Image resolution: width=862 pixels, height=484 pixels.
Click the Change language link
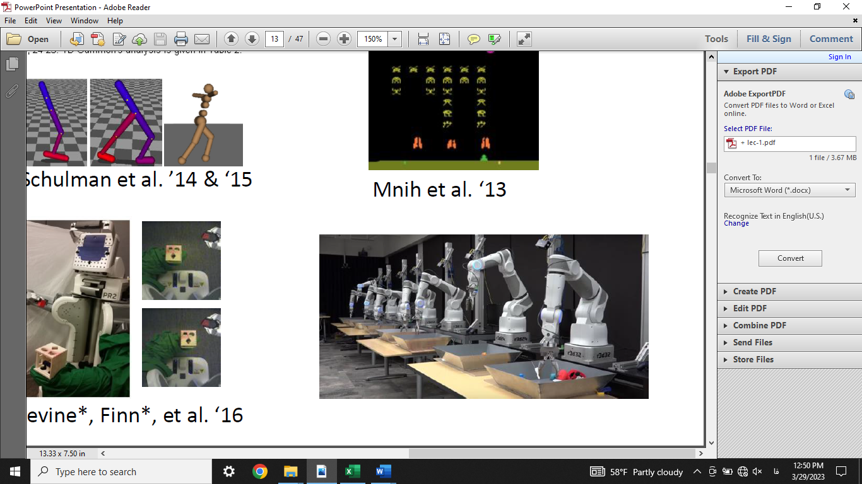[x=736, y=223]
